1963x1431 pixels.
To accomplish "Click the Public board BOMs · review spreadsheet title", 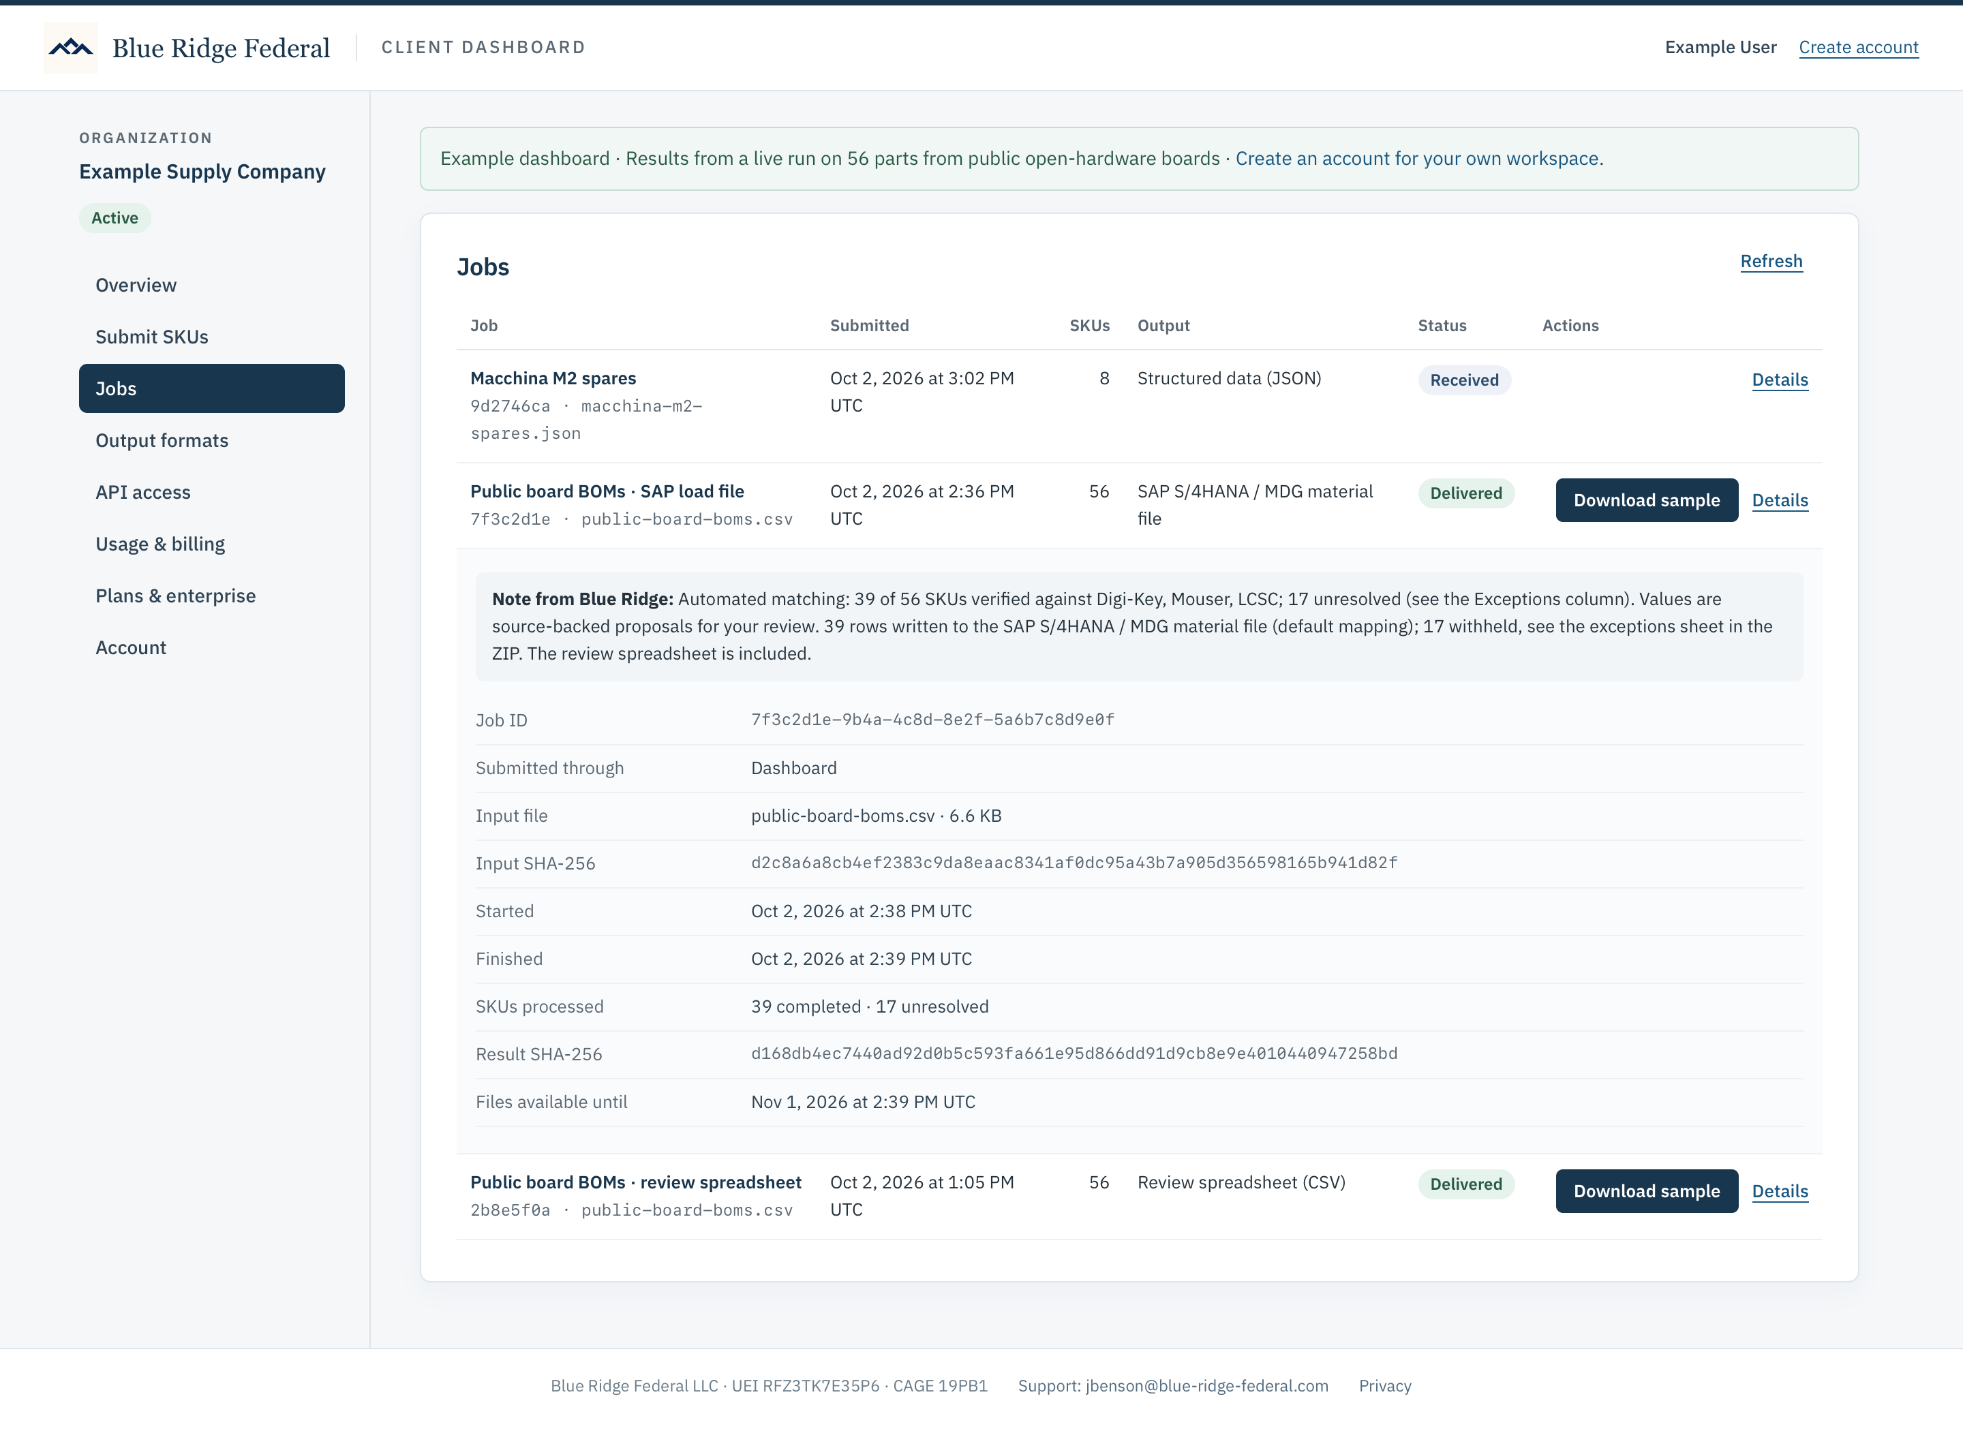I will (x=636, y=1182).
